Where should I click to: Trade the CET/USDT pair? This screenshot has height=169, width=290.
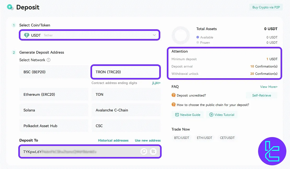[227, 138]
